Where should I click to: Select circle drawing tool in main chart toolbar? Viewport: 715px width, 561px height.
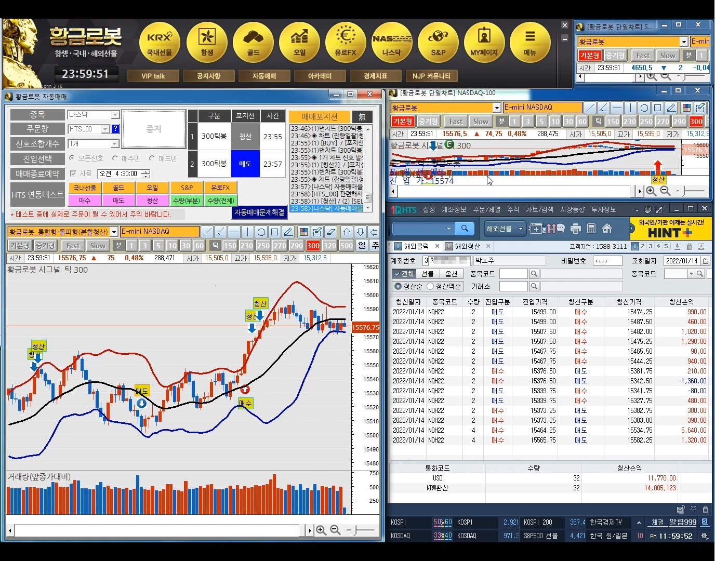pyautogui.click(x=261, y=232)
